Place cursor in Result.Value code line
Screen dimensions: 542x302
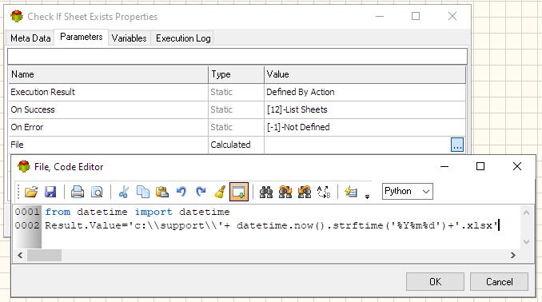pyautogui.click(x=271, y=225)
